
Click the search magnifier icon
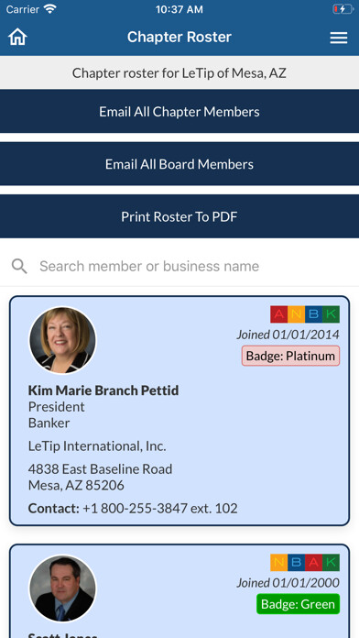tap(19, 266)
